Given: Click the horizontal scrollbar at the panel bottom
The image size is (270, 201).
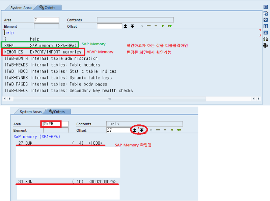Looking at the screenshot, I should coord(110,99).
